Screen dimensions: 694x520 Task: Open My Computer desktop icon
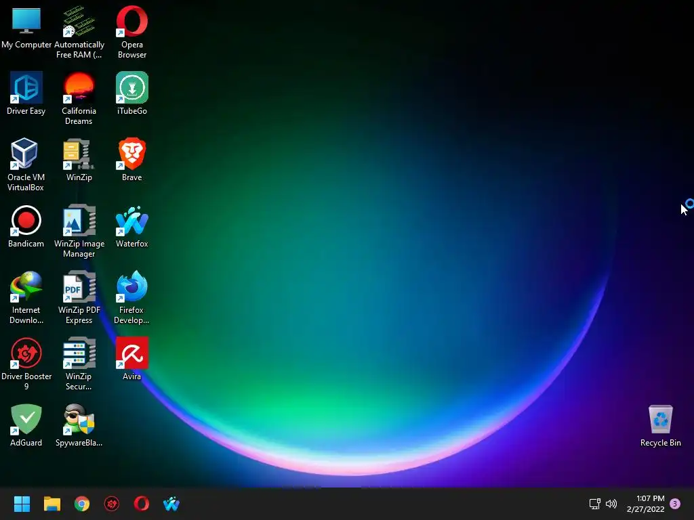(26, 27)
